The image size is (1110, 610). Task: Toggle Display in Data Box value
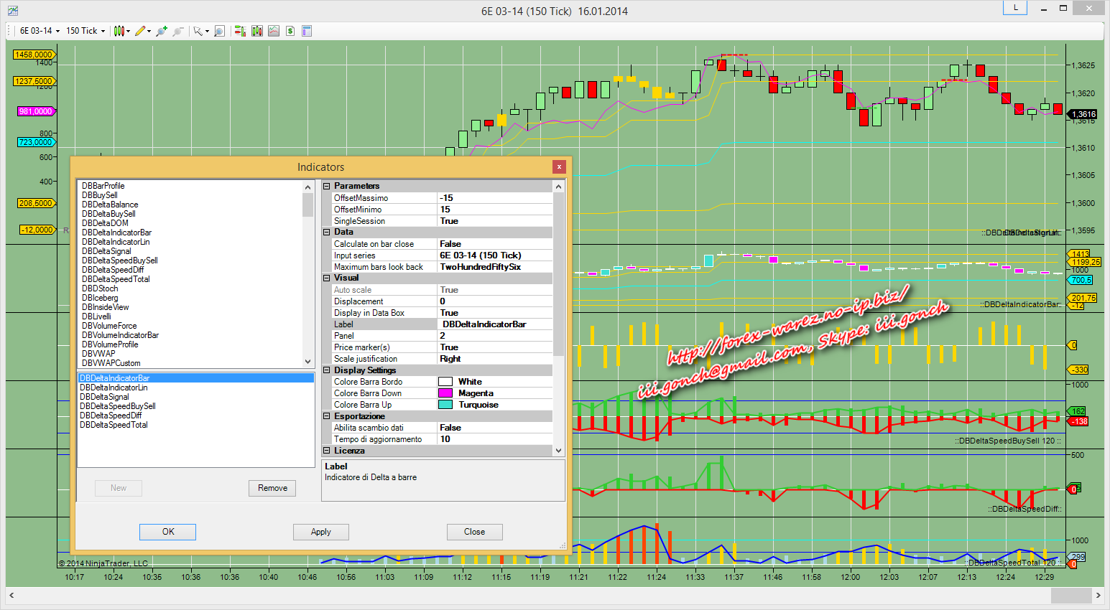tap(494, 313)
